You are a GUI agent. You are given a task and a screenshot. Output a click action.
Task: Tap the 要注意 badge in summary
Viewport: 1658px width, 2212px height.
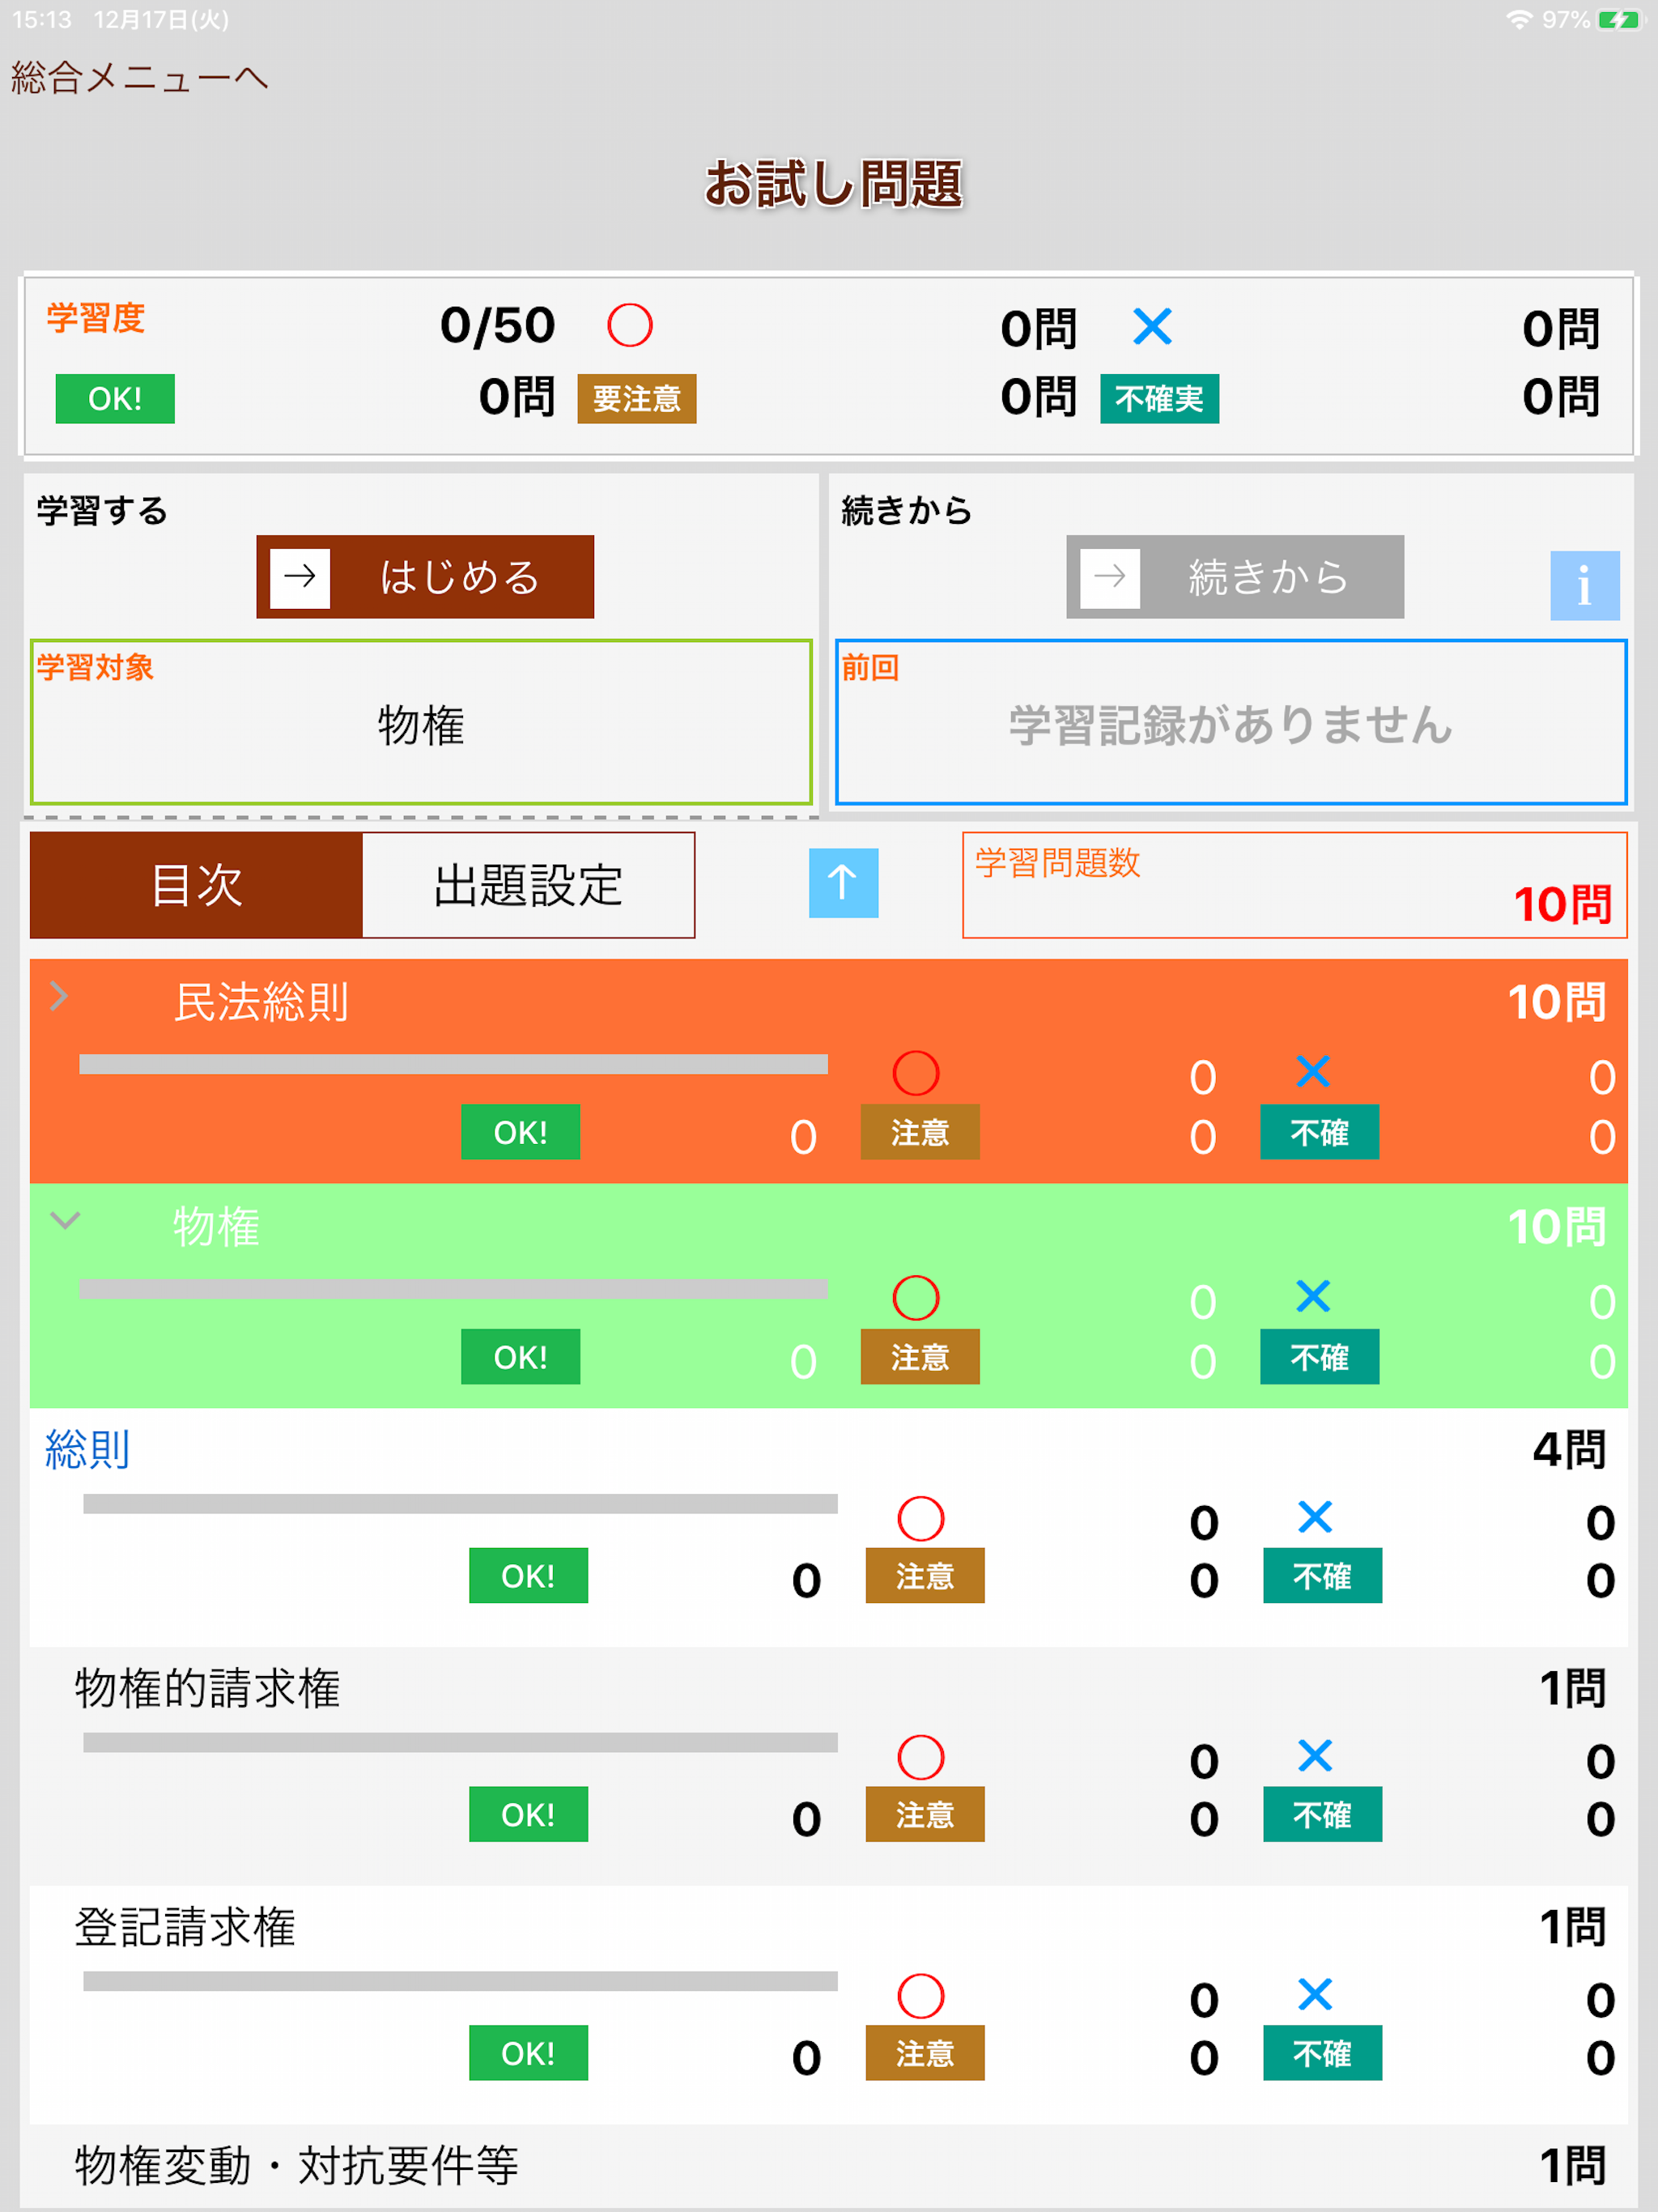coord(637,399)
